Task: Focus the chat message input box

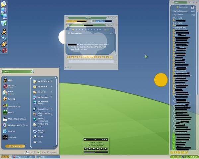Action: coord(91,62)
